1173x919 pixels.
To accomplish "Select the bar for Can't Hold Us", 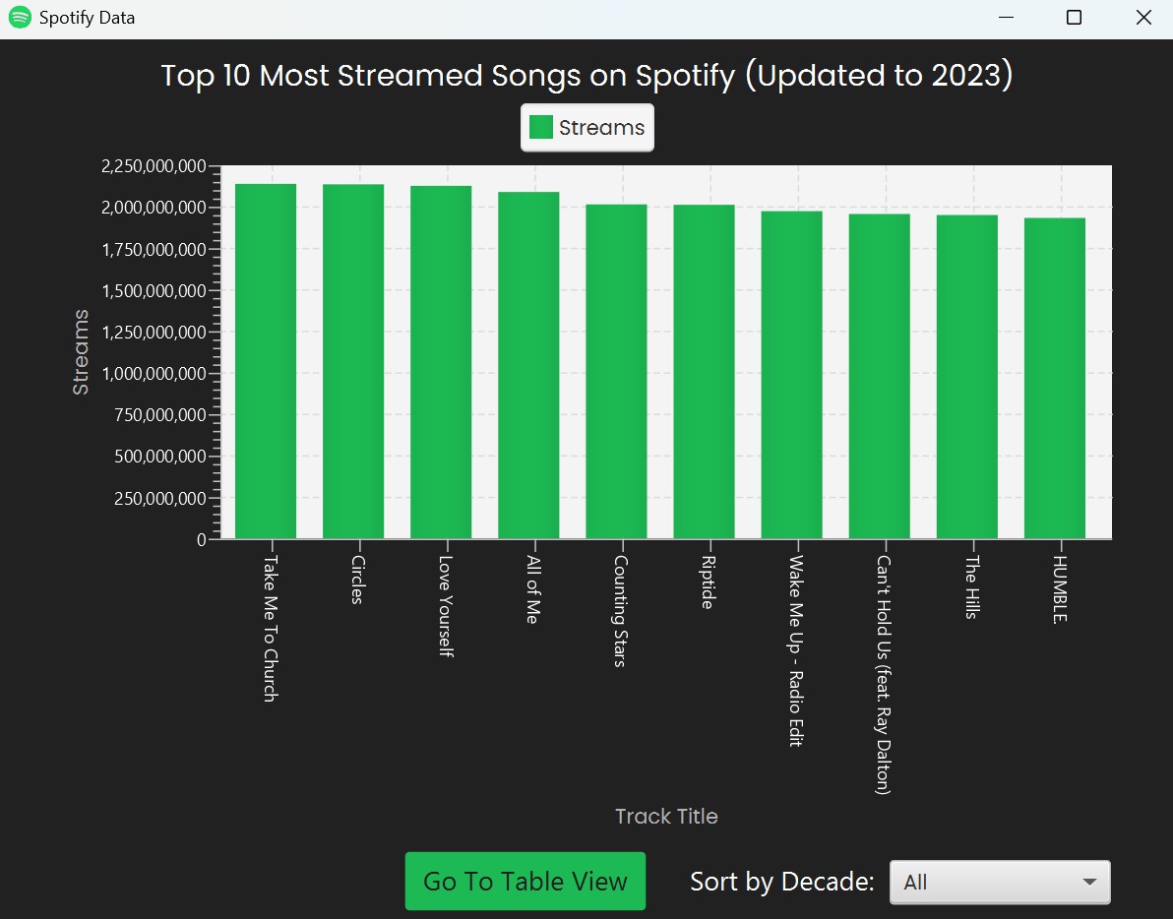I will click(x=882, y=374).
